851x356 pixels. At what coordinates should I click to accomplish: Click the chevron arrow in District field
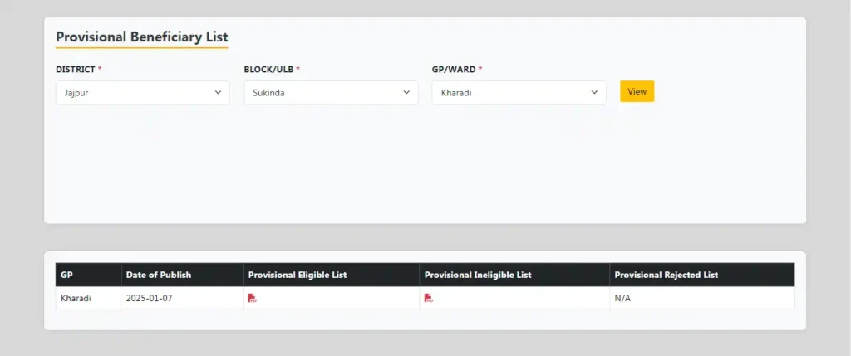[x=219, y=93]
